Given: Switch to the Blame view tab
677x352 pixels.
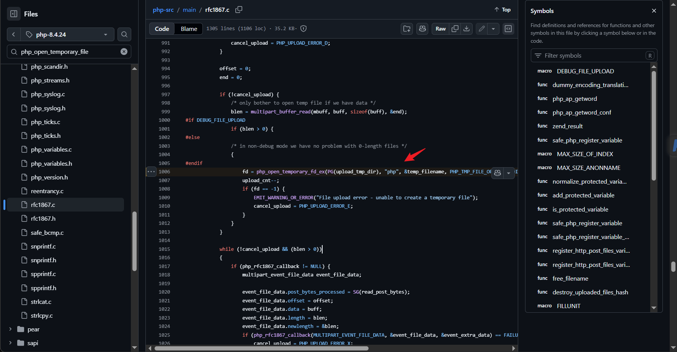Looking at the screenshot, I should pos(189,29).
